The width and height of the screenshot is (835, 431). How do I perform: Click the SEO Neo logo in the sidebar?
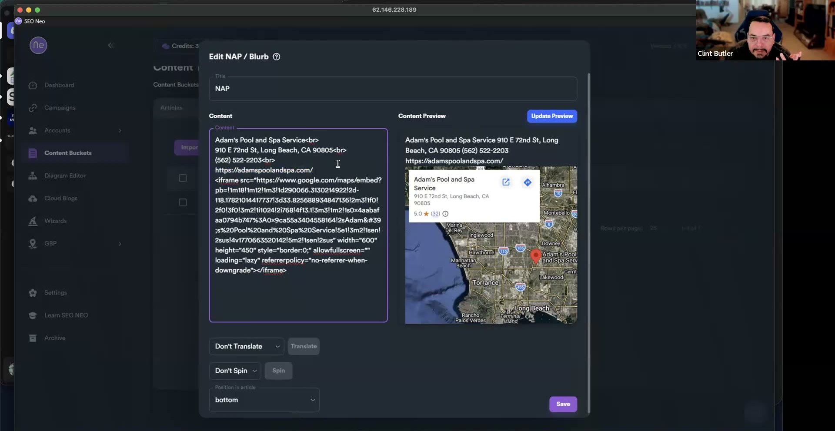[38, 45]
